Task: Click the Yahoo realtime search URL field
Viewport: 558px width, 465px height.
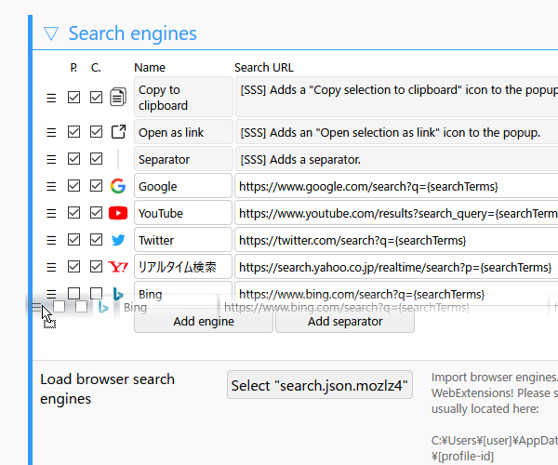Action: pos(396,267)
